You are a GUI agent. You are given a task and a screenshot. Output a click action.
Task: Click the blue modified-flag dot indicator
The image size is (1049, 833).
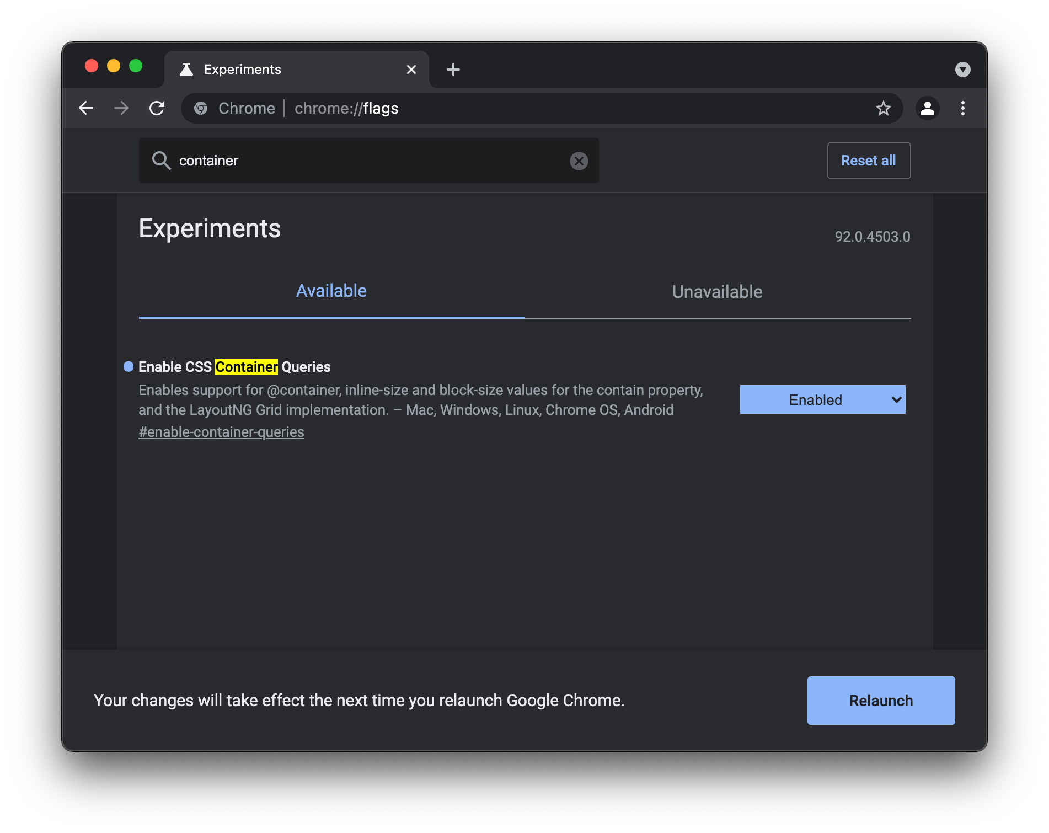(129, 367)
